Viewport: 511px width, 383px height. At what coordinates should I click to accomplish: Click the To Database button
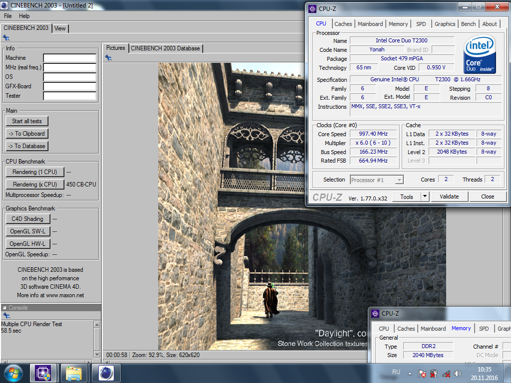tap(27, 146)
